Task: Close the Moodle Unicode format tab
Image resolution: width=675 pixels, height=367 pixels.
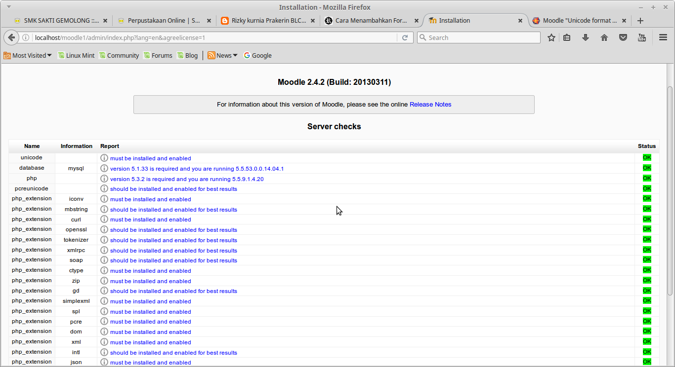Action: [624, 21]
